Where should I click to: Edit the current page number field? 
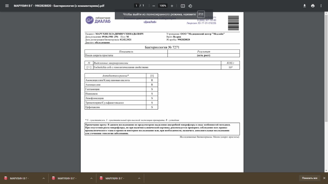pyautogui.click(x=137, y=6)
